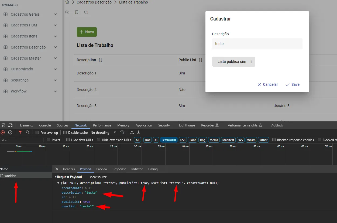Check the Disable cache checkbox
Image resolution: width=337 pixels, height=223 pixels.
(65, 133)
